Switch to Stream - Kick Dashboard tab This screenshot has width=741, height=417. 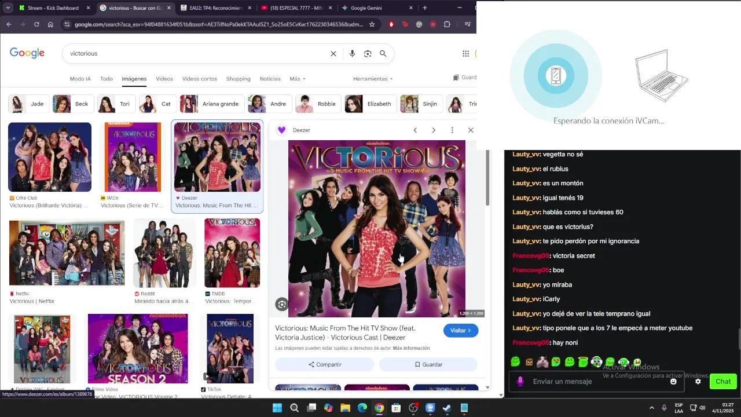click(53, 8)
